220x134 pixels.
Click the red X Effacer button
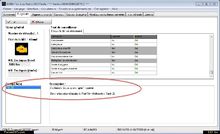41,22
